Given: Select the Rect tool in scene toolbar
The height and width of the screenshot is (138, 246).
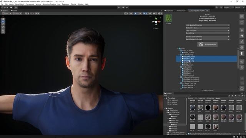Looking at the screenshot, I should pyautogui.click(x=3, y=30).
